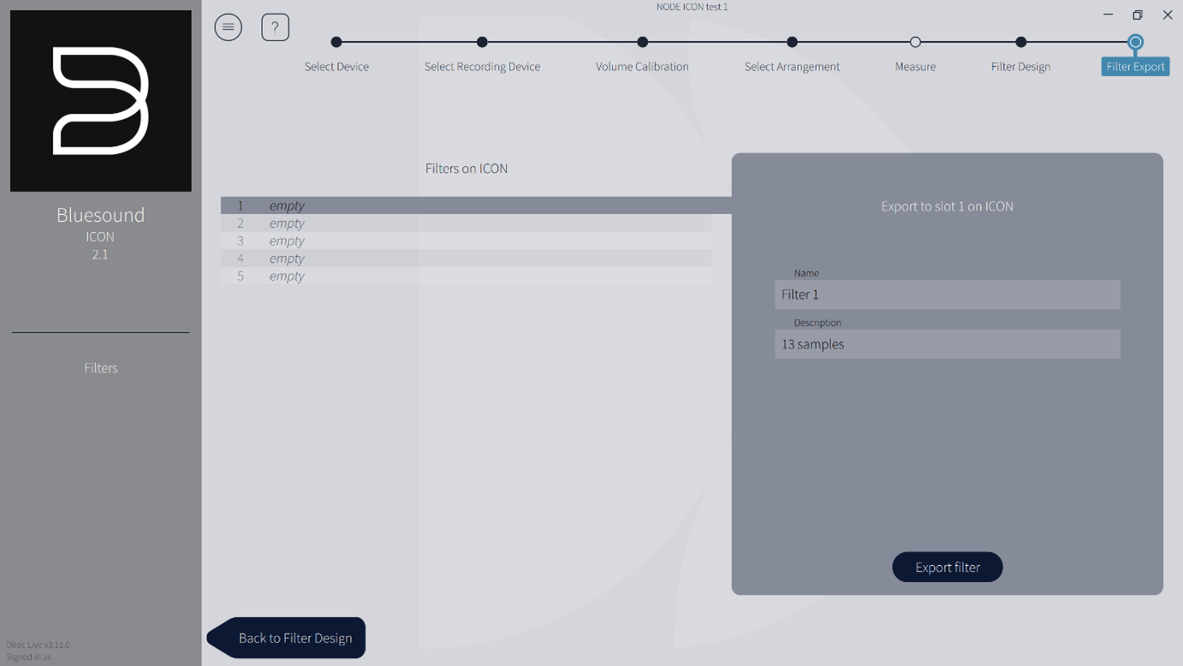Screen dimensions: 1183x666
Task: Select filter slot 1 on ICON
Action: point(467,205)
